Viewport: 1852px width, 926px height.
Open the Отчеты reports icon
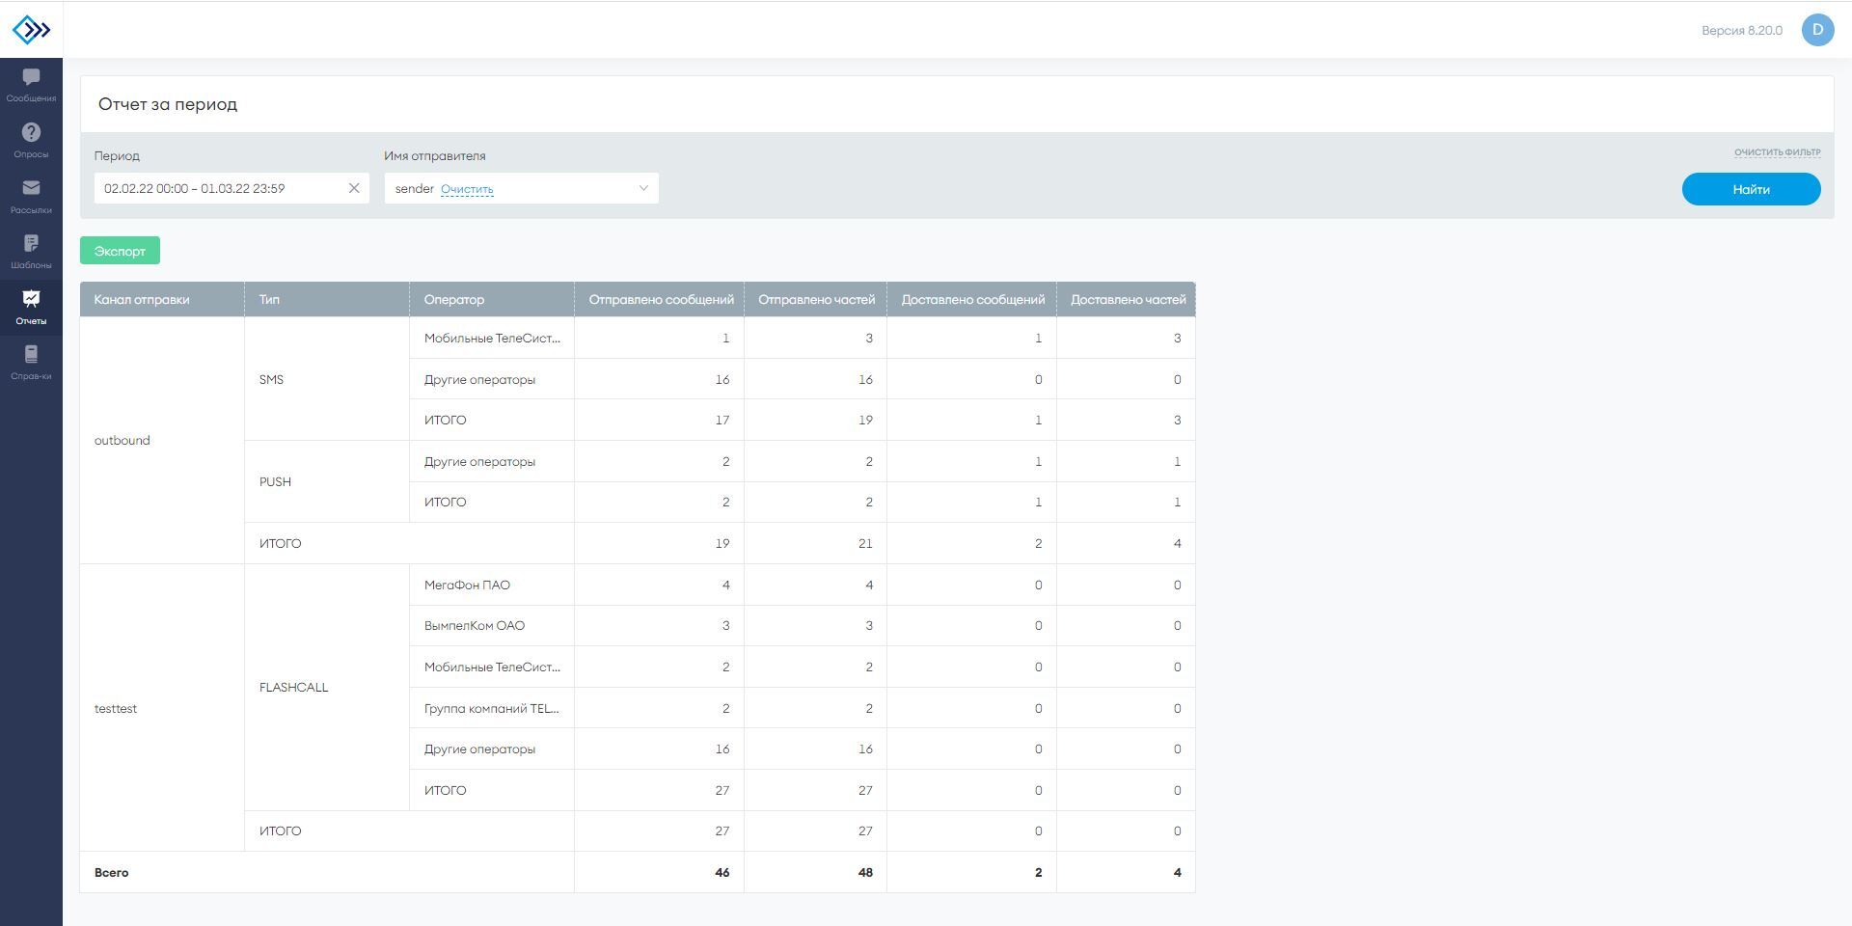[31, 298]
